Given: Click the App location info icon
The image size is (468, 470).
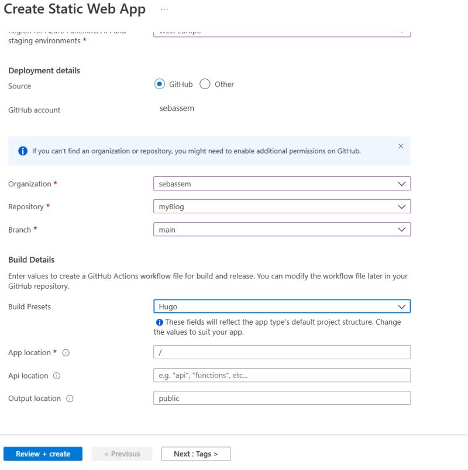Looking at the screenshot, I should coord(64,353).
